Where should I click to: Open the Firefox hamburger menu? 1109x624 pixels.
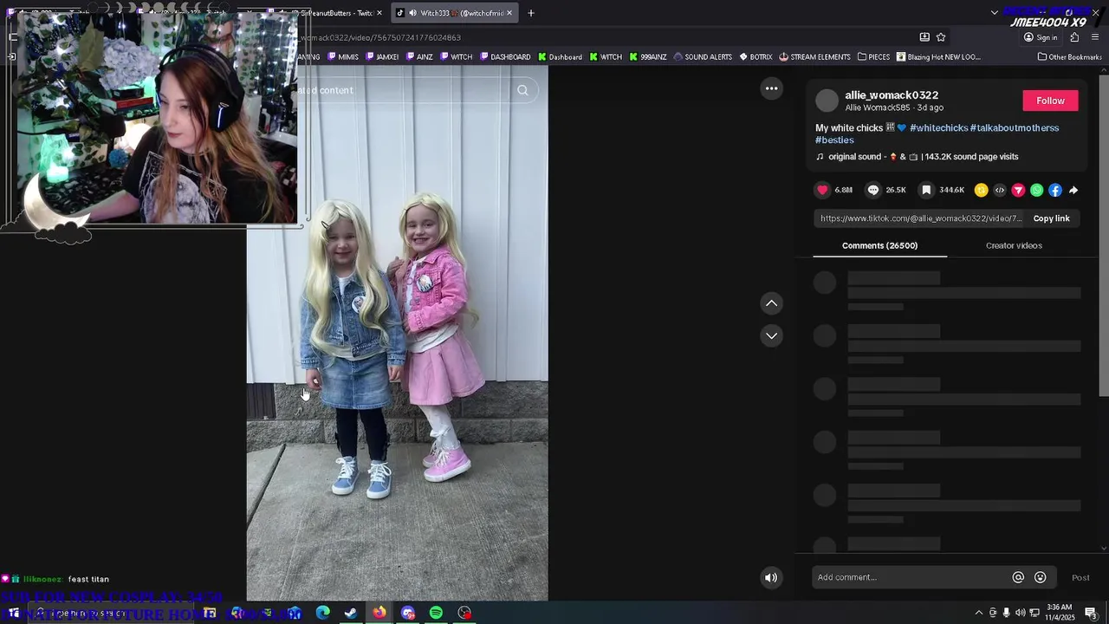tap(1094, 37)
